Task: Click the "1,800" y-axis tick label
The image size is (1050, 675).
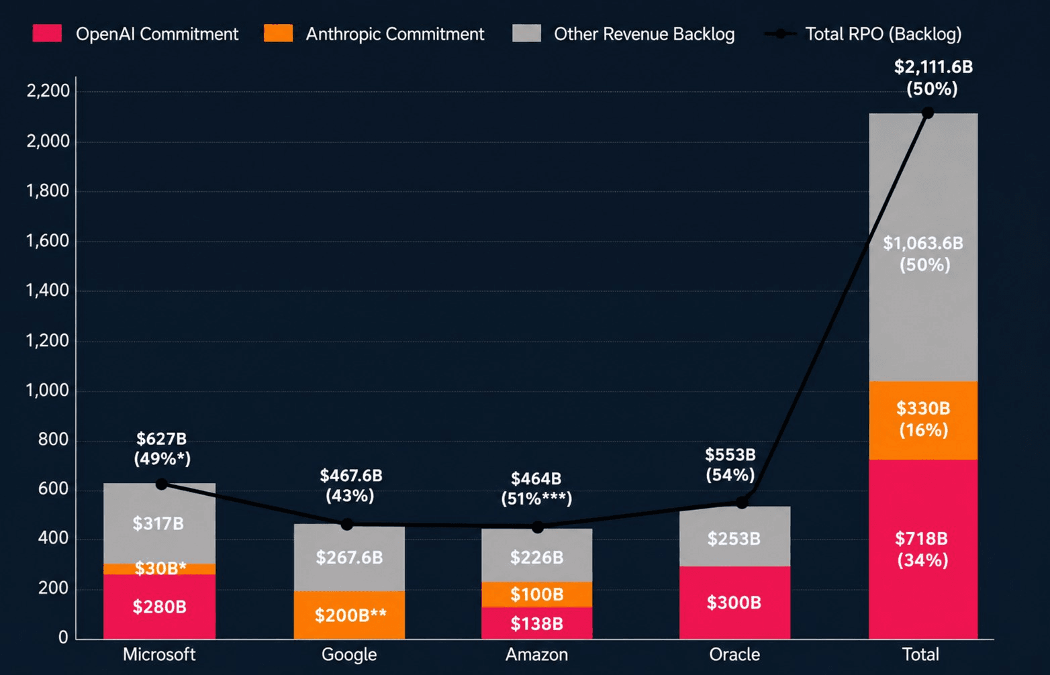Action: click(48, 191)
